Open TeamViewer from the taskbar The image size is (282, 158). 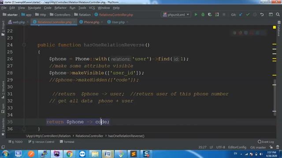click(82, 154)
